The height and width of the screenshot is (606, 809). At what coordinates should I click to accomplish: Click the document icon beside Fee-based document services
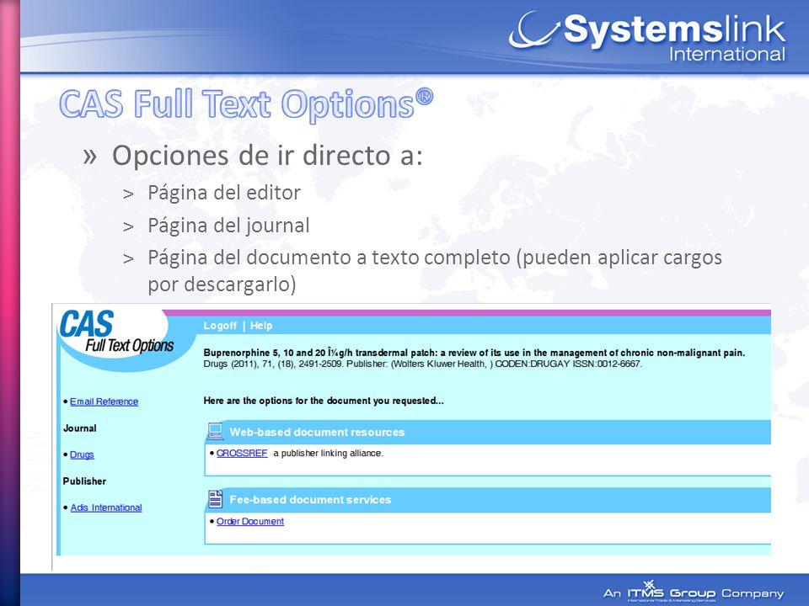pos(215,499)
